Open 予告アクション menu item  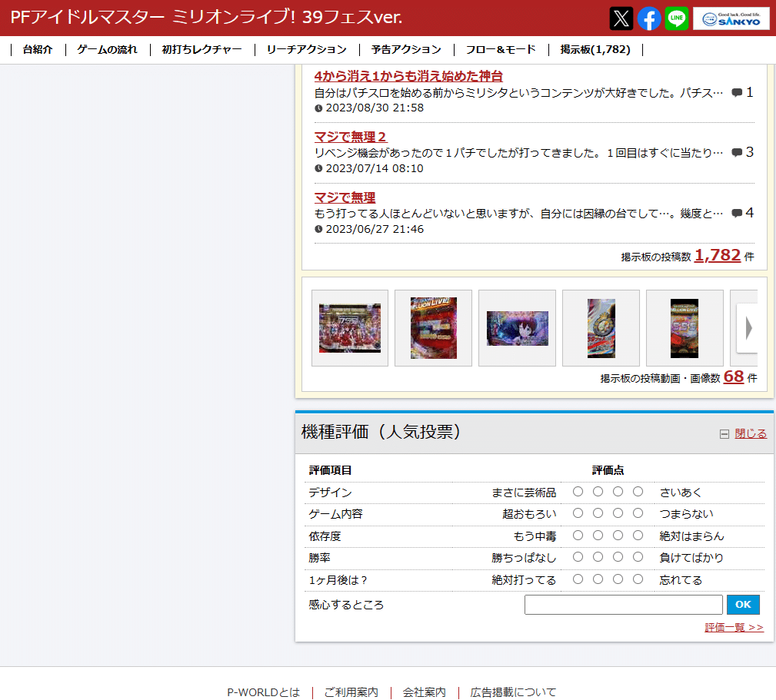point(406,49)
